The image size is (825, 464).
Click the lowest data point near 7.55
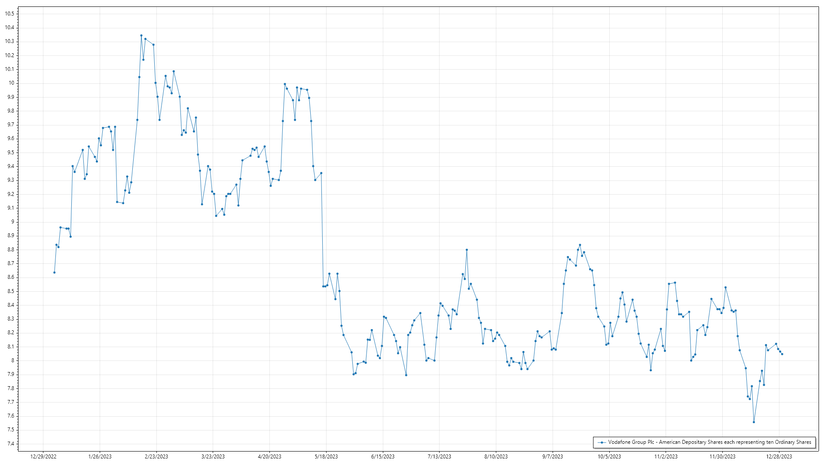pos(754,422)
